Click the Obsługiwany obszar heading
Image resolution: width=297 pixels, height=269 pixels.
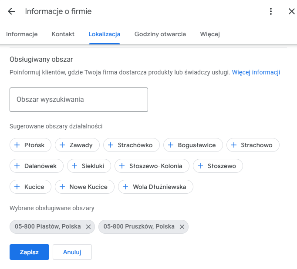41,60
